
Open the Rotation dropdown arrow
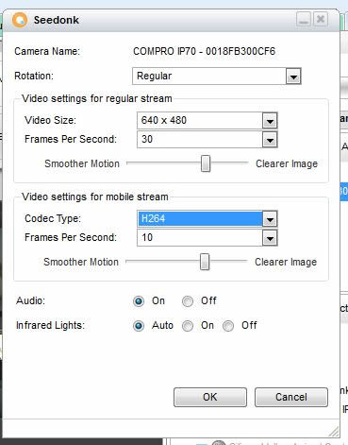click(x=293, y=76)
